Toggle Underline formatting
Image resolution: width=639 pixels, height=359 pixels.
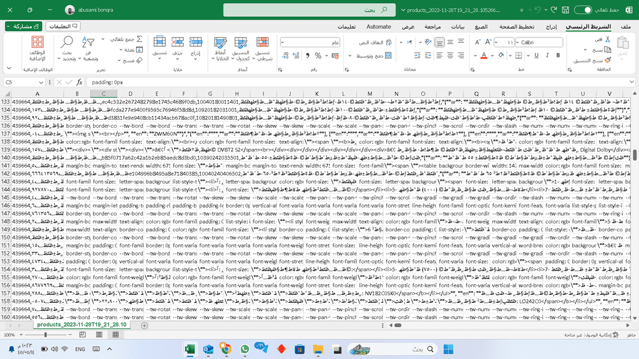[x=536, y=55]
